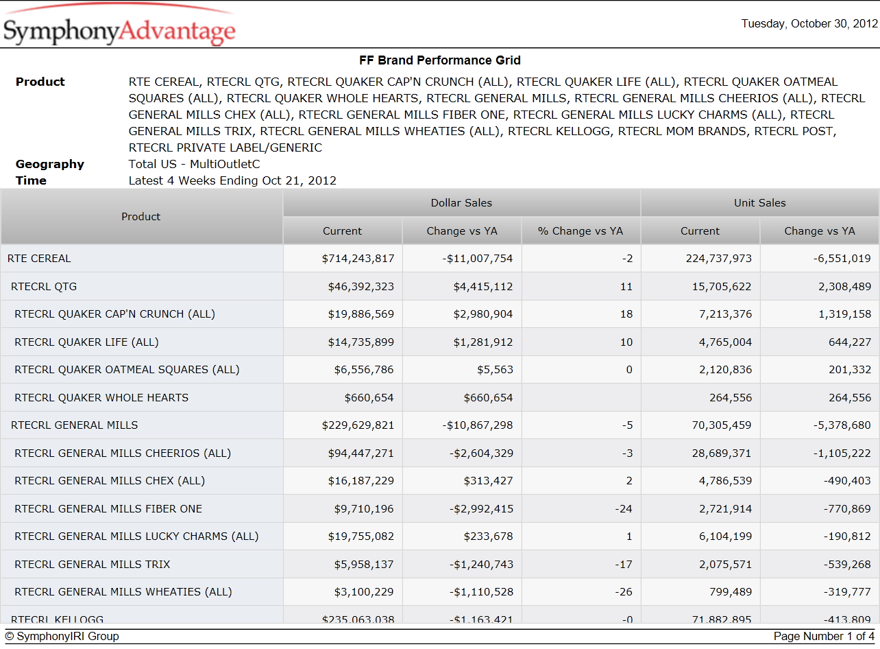
Task: Click the 18 percent change cell
Action: tap(581, 314)
